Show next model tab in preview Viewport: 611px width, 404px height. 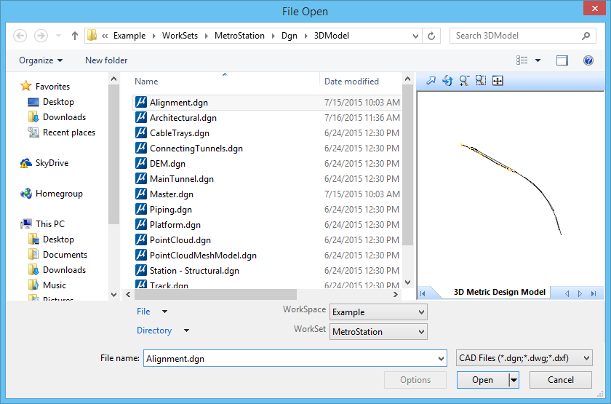click(x=580, y=293)
